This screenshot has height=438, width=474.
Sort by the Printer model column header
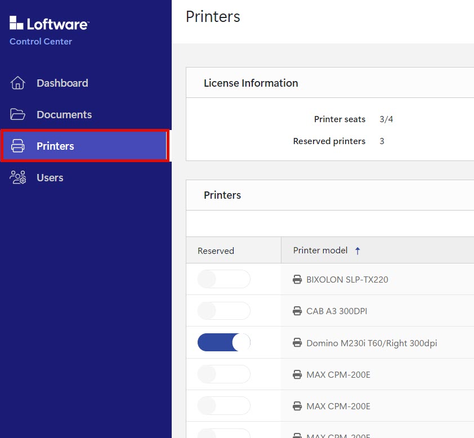tap(320, 251)
